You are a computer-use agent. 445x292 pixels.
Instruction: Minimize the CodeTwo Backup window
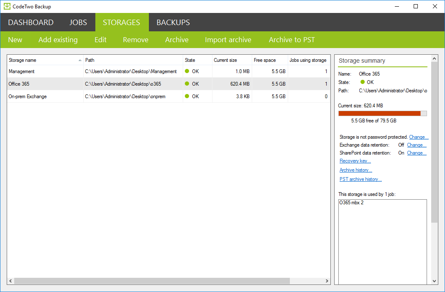click(397, 6)
